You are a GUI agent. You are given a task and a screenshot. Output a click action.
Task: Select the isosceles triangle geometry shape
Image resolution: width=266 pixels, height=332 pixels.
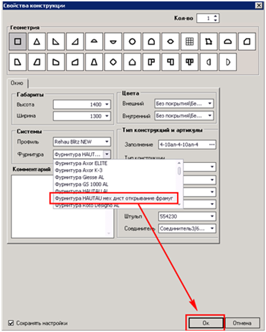37,41
